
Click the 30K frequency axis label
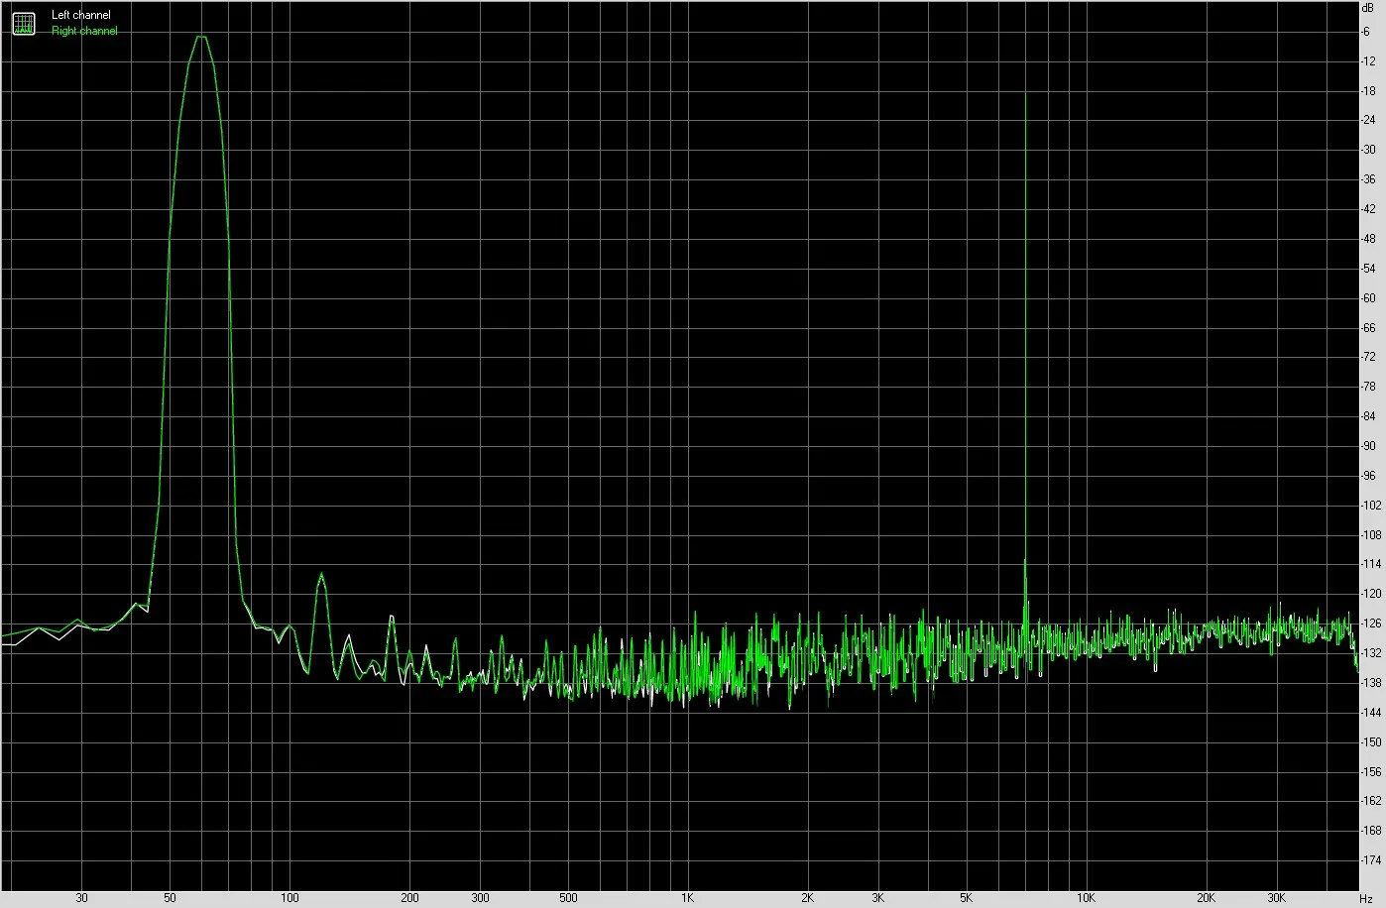point(1276,898)
